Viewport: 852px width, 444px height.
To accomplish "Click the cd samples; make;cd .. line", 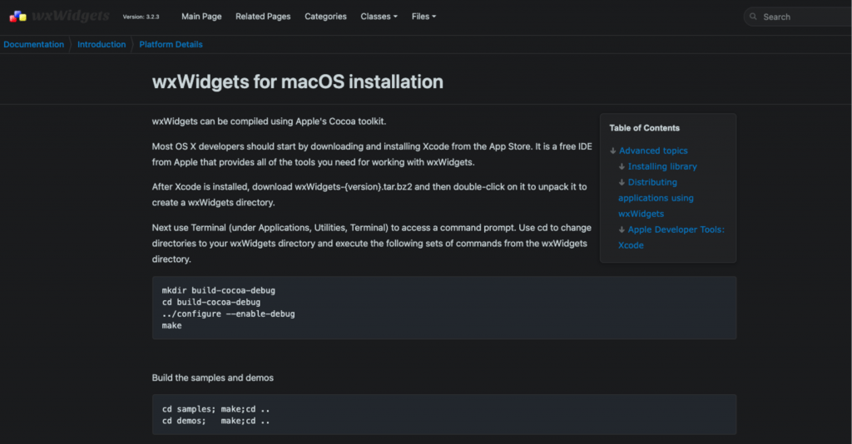I will [x=215, y=409].
